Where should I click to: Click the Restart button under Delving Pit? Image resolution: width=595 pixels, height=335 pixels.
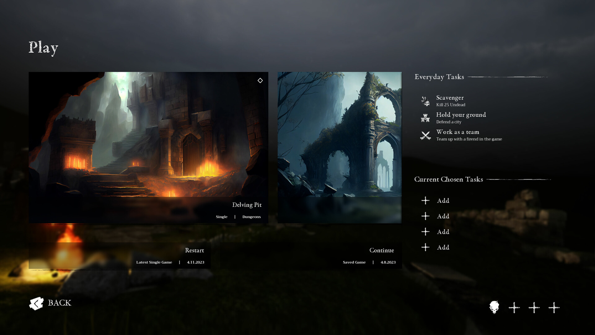194,250
